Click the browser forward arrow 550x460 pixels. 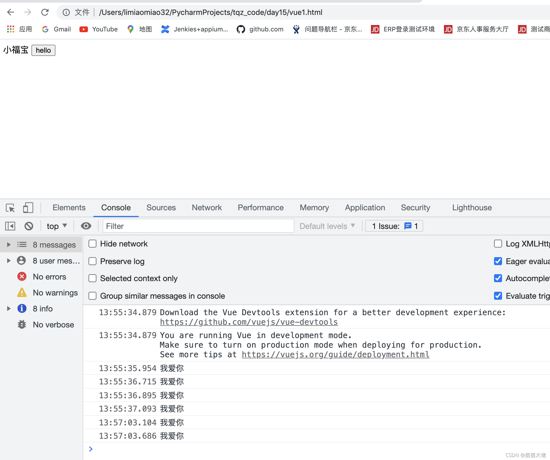(x=28, y=12)
